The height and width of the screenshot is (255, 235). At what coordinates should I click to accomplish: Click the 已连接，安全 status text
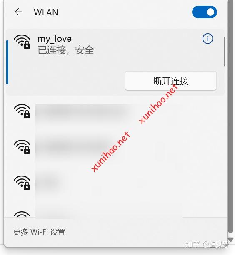[x=66, y=50]
